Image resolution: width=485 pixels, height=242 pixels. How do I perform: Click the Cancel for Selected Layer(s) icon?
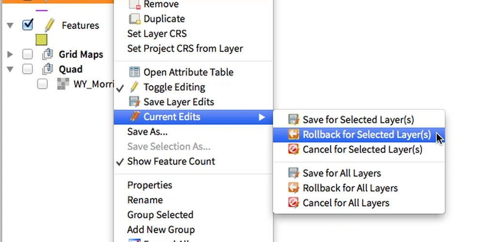tap(293, 150)
